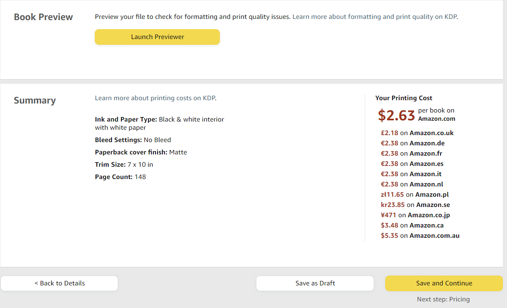Select the $2.63 printing cost price

(x=396, y=115)
